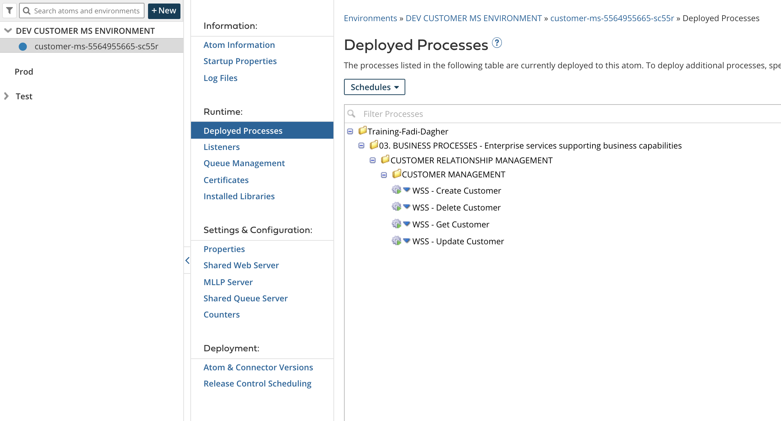Collapse the left panel with the chevron
781x421 pixels.
point(187,260)
